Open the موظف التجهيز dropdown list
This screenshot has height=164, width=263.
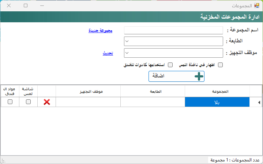click(127, 53)
